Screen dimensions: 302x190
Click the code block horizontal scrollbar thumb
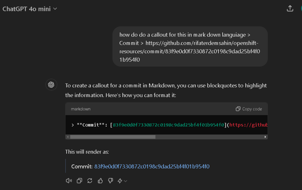(x=113, y=137)
